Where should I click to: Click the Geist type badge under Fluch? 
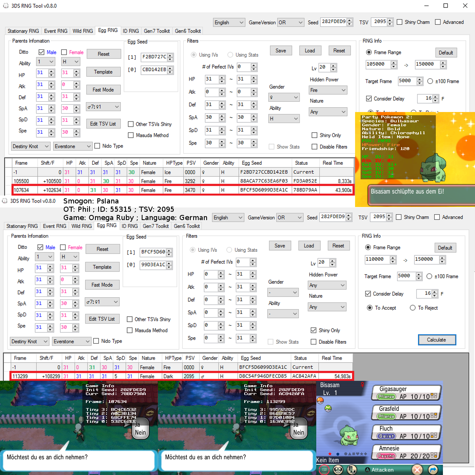[386, 436]
